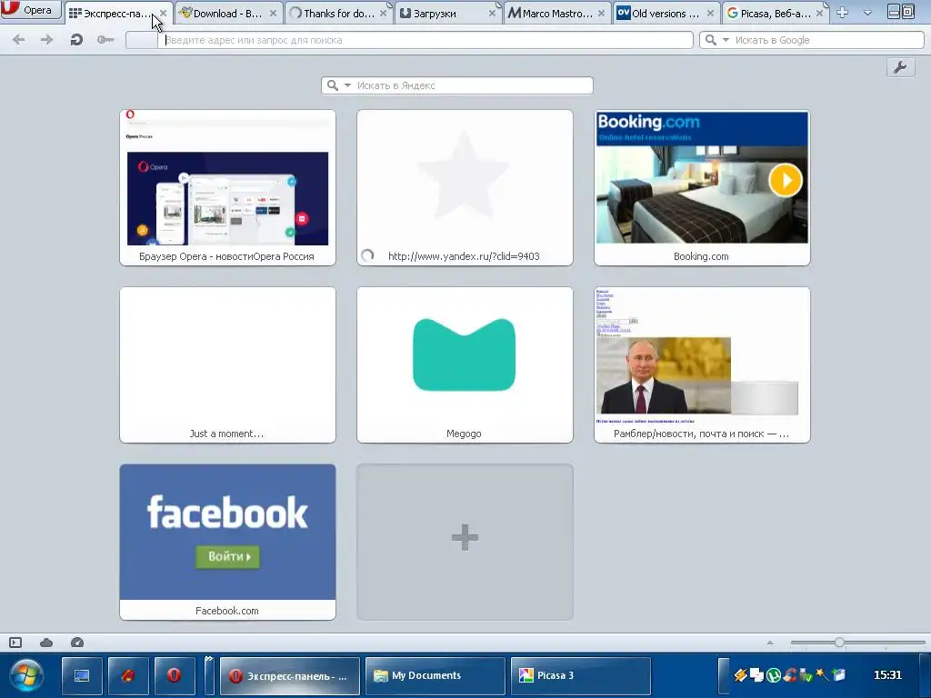Open the white squares tray icon

coord(756,675)
